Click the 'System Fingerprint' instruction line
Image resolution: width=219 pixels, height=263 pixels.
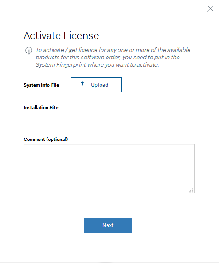(x=97, y=65)
